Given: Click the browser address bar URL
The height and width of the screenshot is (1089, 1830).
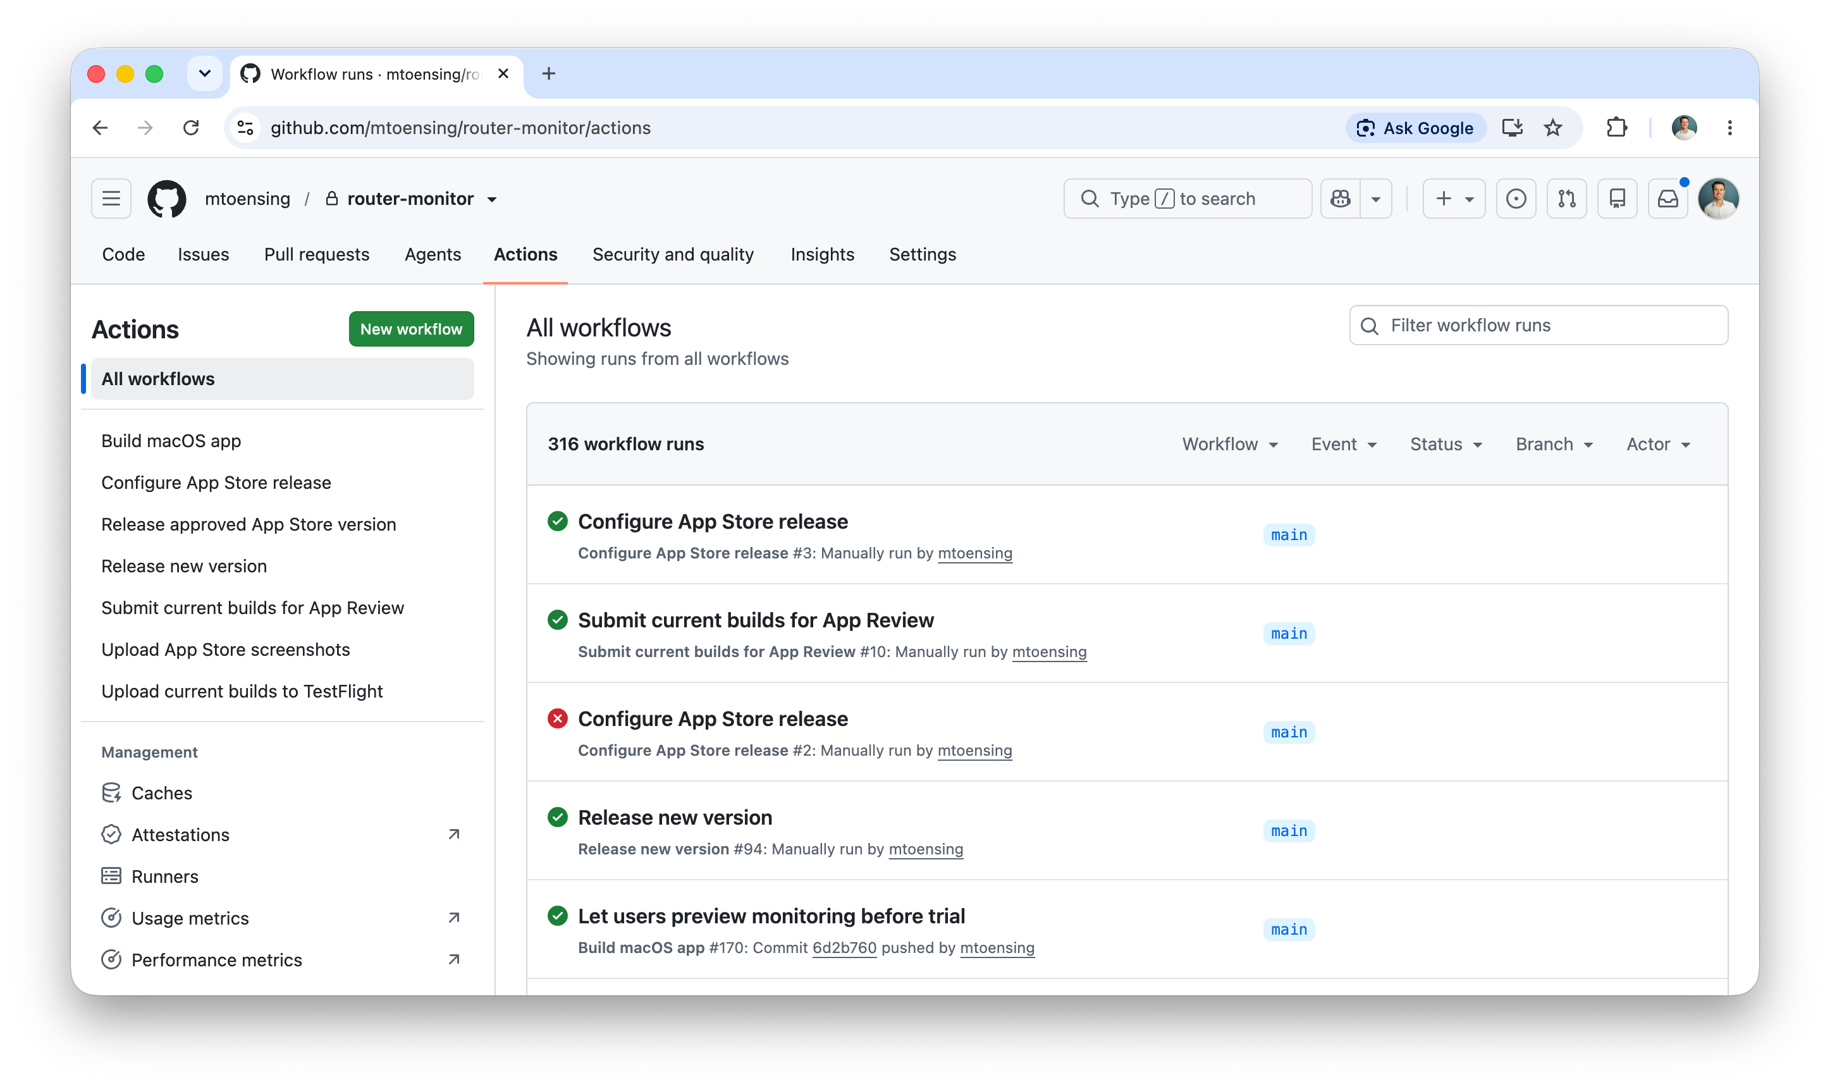Looking at the screenshot, I should tap(460, 128).
